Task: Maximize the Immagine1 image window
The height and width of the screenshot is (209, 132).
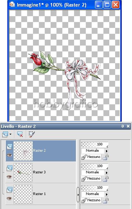Action: 107,5
